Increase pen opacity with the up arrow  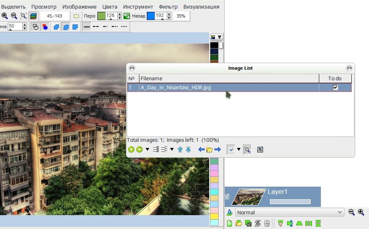coord(119,14)
